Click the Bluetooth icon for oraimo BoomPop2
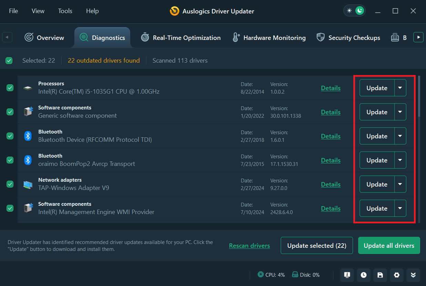The height and width of the screenshot is (286, 426). (x=28, y=160)
